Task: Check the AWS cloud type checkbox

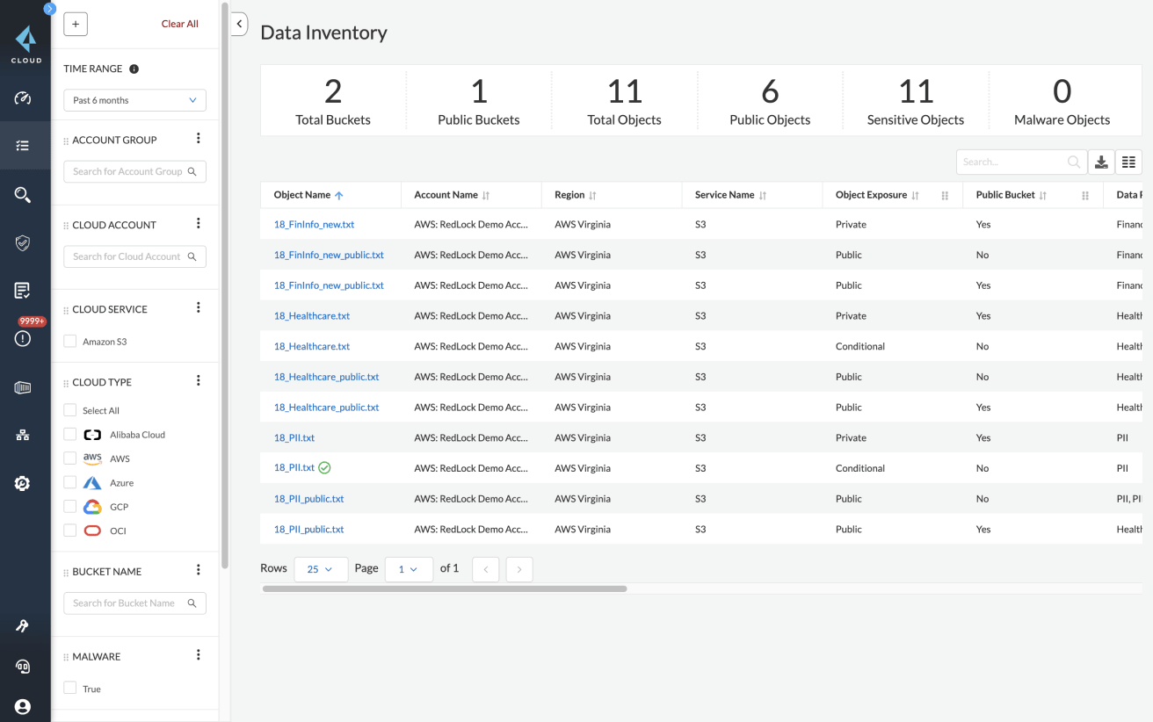Action: pos(69,458)
